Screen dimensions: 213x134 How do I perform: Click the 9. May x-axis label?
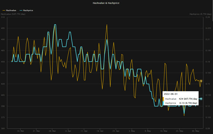point(148,131)
